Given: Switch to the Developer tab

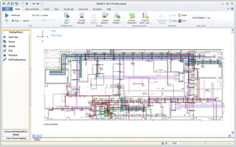Looking at the screenshot, I should 97,9.
